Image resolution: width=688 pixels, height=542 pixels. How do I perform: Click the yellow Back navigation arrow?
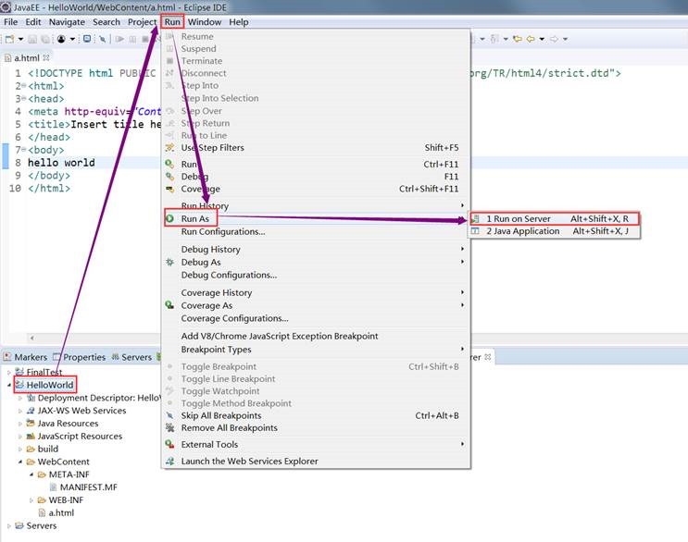click(531, 39)
